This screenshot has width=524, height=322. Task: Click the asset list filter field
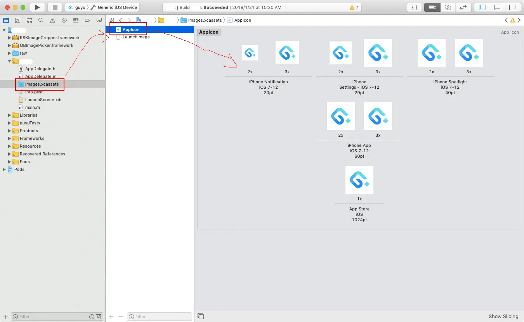click(x=160, y=317)
